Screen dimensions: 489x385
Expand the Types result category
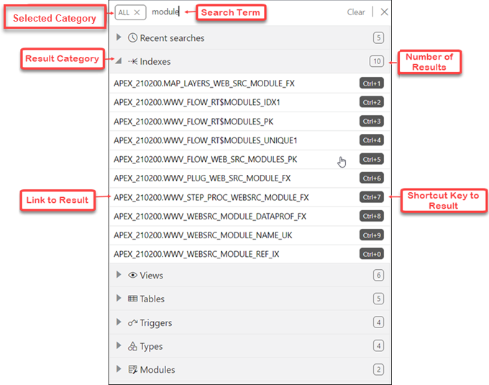(x=119, y=345)
